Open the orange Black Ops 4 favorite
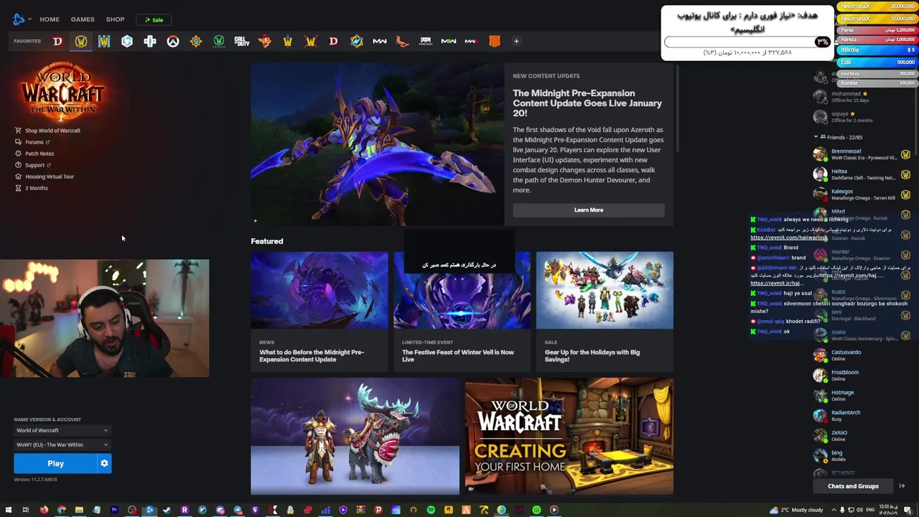This screenshot has width=919, height=517. pos(495,41)
